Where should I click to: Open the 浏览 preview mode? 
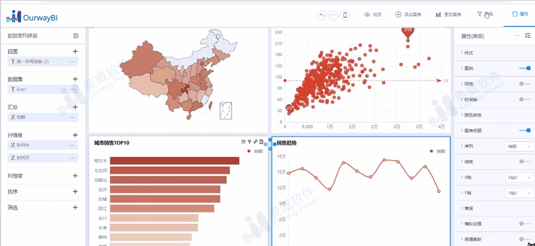coord(373,14)
